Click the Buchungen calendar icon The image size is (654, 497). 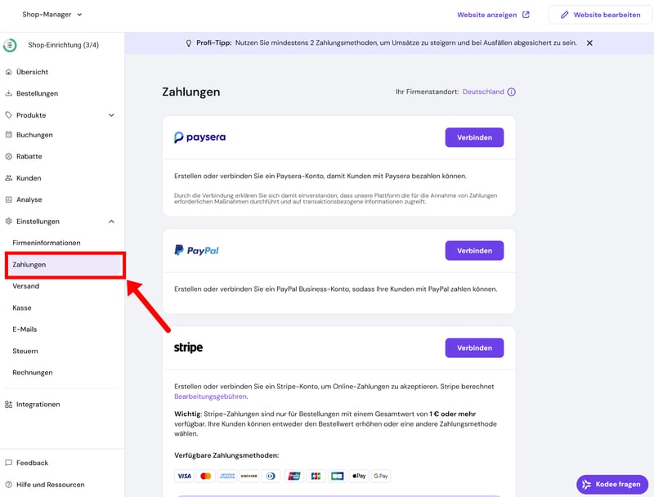(x=9, y=135)
